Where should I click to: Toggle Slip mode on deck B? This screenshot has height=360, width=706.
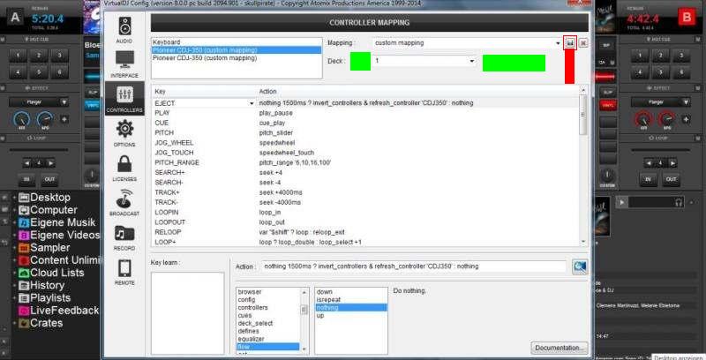pyautogui.click(x=608, y=93)
